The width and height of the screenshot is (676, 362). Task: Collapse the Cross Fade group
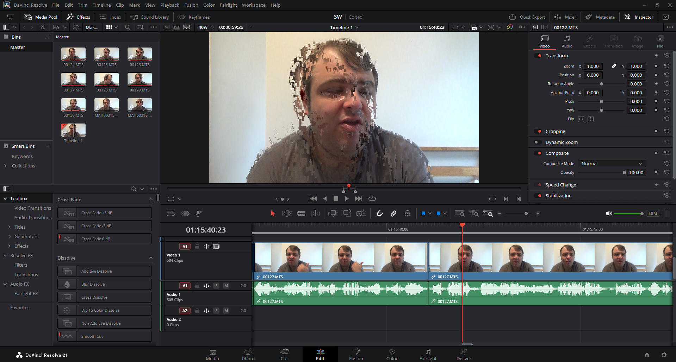151,199
